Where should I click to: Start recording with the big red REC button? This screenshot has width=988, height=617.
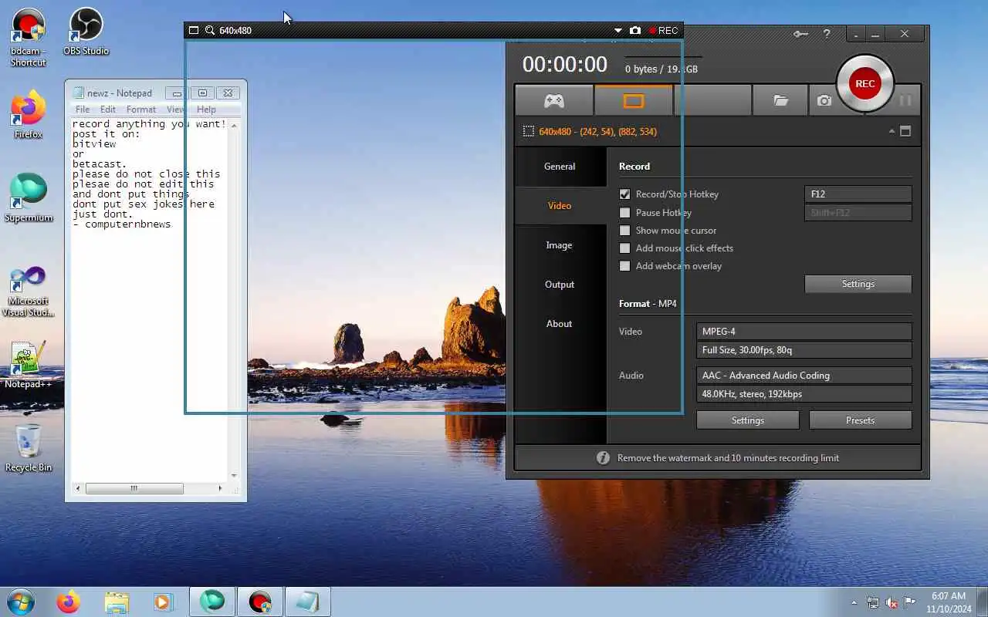864,83
